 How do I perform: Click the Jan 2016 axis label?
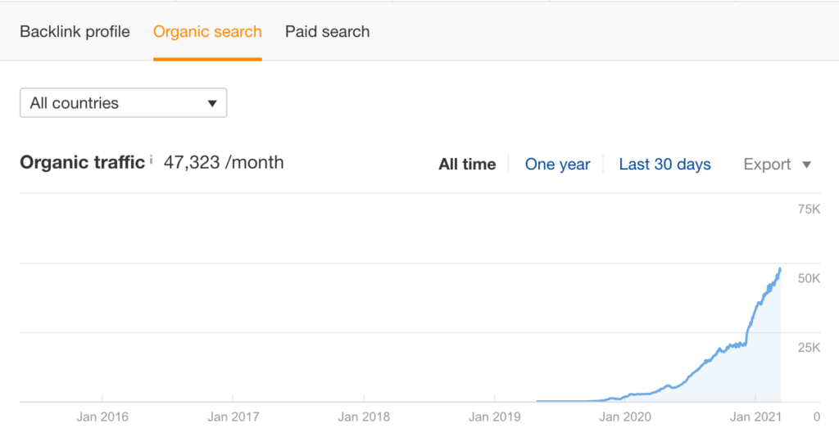[102, 417]
